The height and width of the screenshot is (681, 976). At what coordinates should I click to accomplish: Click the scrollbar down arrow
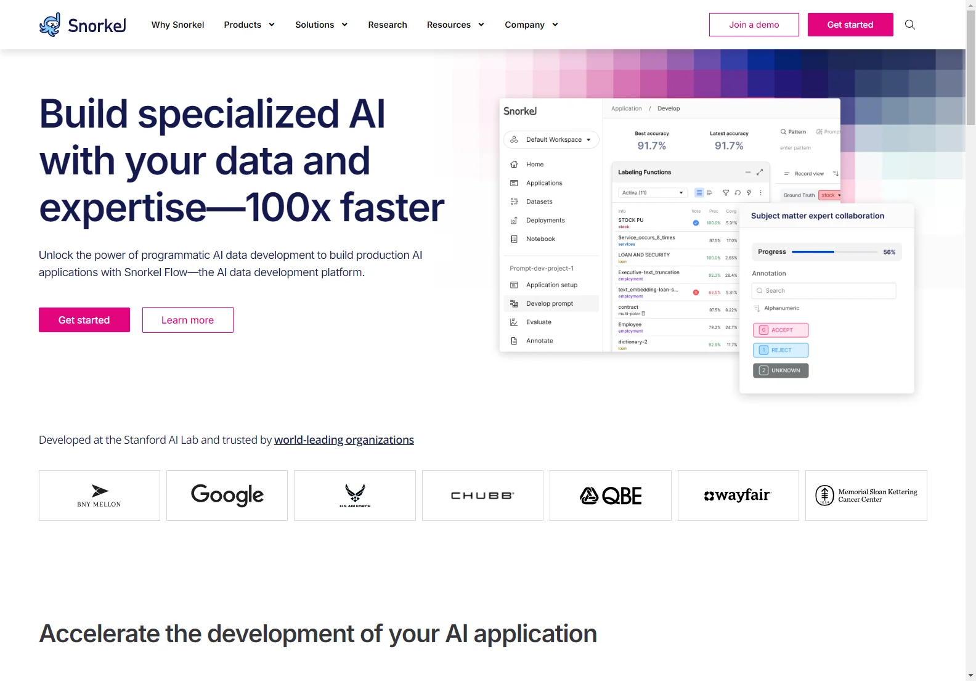coord(970,675)
